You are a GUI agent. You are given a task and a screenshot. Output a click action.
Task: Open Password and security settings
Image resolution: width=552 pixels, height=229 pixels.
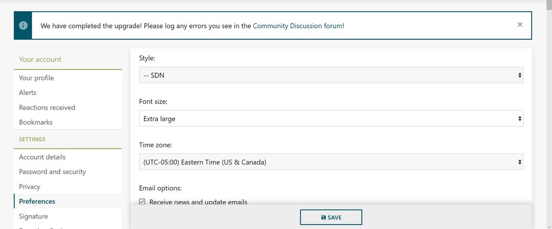click(52, 172)
